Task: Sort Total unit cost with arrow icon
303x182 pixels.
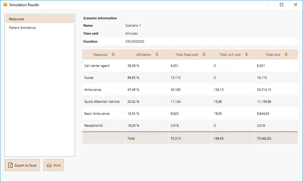Action: tap(246, 54)
